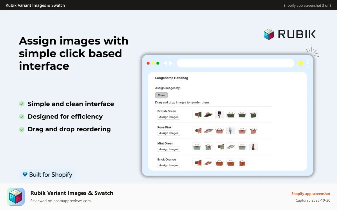The height and width of the screenshot is (210, 337).
Task: Click 'Shopify app screenshot 3 of 5' header text
Action: click(307, 5)
